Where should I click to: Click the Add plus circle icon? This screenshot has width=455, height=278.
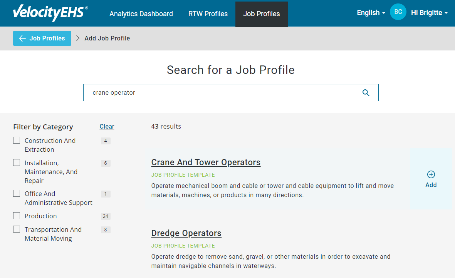[431, 174]
